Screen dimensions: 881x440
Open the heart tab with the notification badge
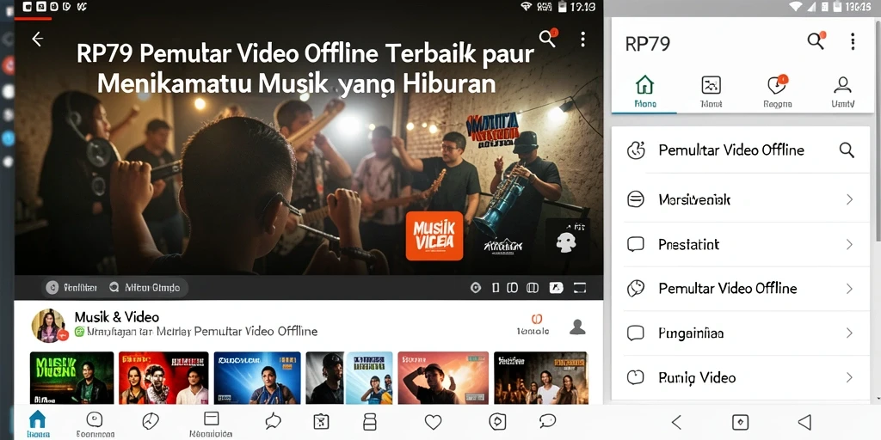[778, 92]
